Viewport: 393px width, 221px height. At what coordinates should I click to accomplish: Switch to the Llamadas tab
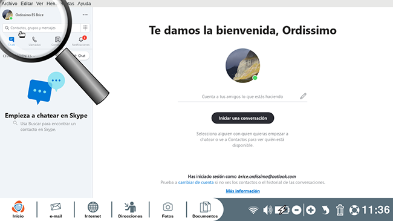tap(34, 41)
